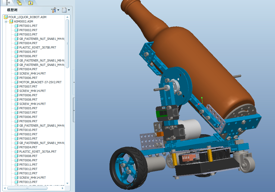Click the model tree scroll down arrow
This screenshot has width=275, height=192.
pos(67,183)
